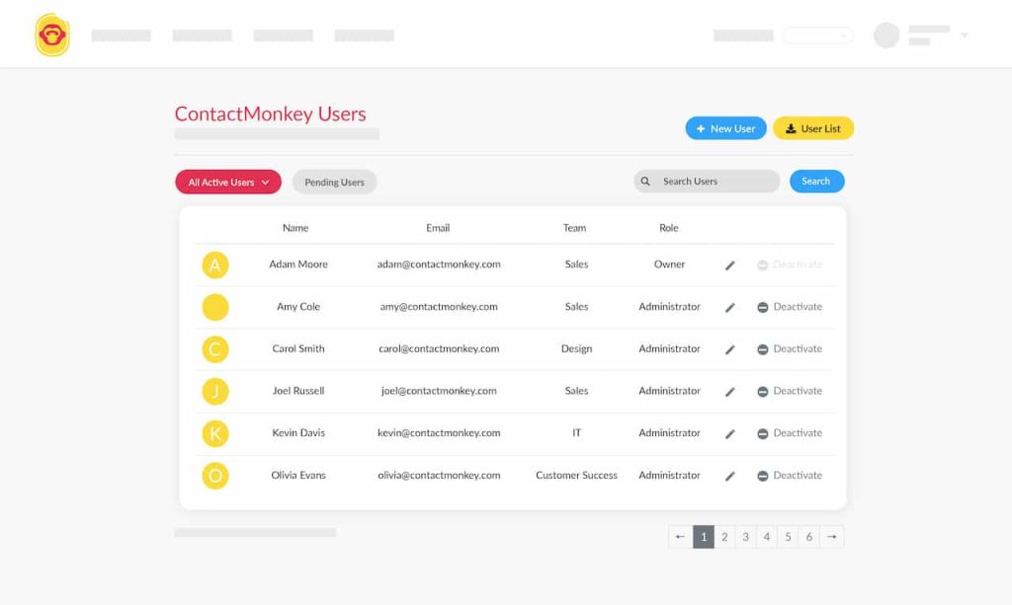The width and height of the screenshot is (1012, 605).
Task: Click the name Amy Cole
Action: (x=298, y=307)
